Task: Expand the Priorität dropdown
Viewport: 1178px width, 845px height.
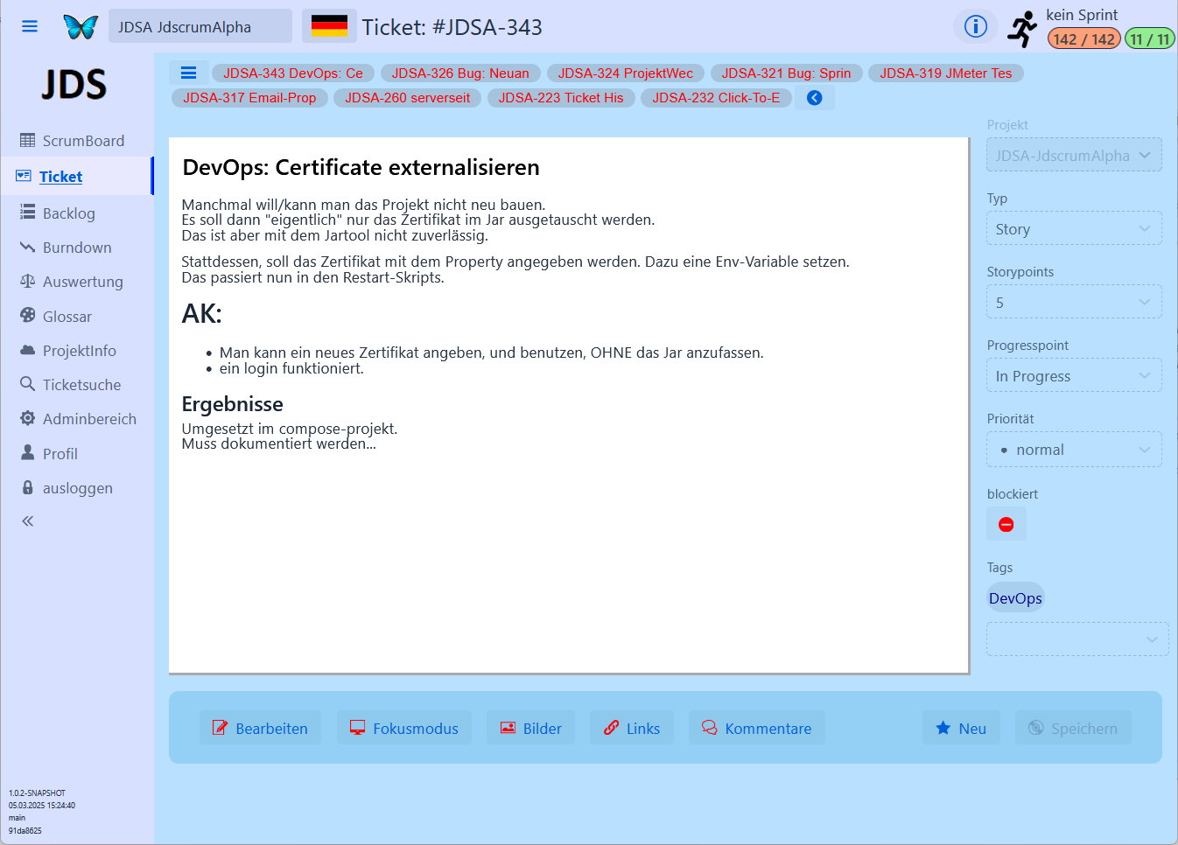Action: point(1074,450)
